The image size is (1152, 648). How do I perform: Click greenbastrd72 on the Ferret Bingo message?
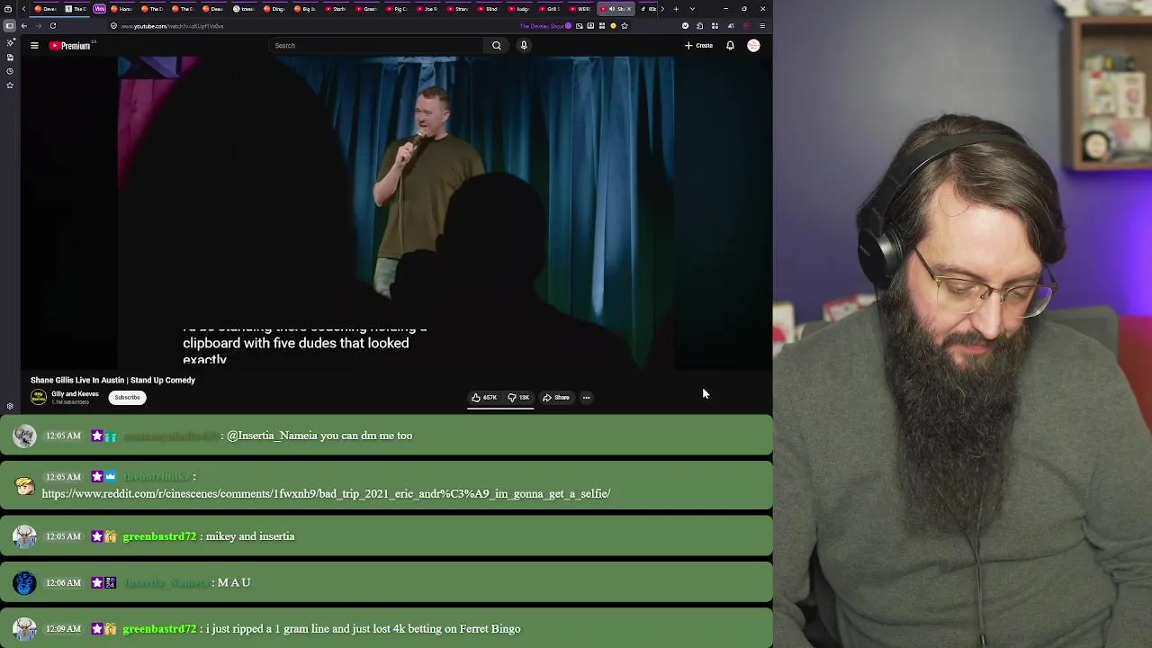159,629
